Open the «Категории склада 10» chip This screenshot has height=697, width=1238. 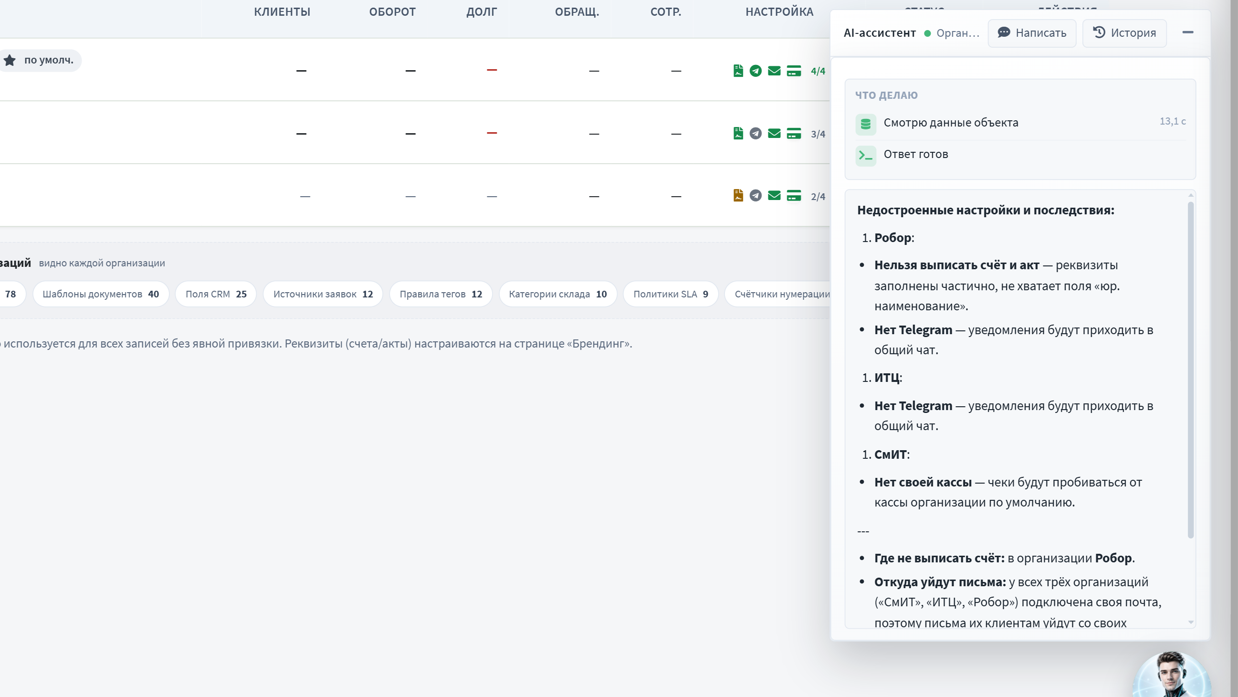point(558,294)
